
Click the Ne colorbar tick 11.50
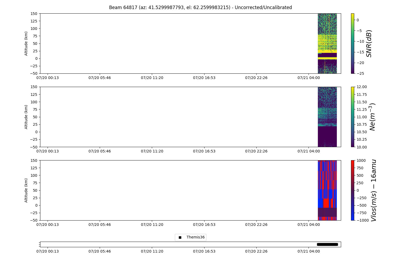361,102
